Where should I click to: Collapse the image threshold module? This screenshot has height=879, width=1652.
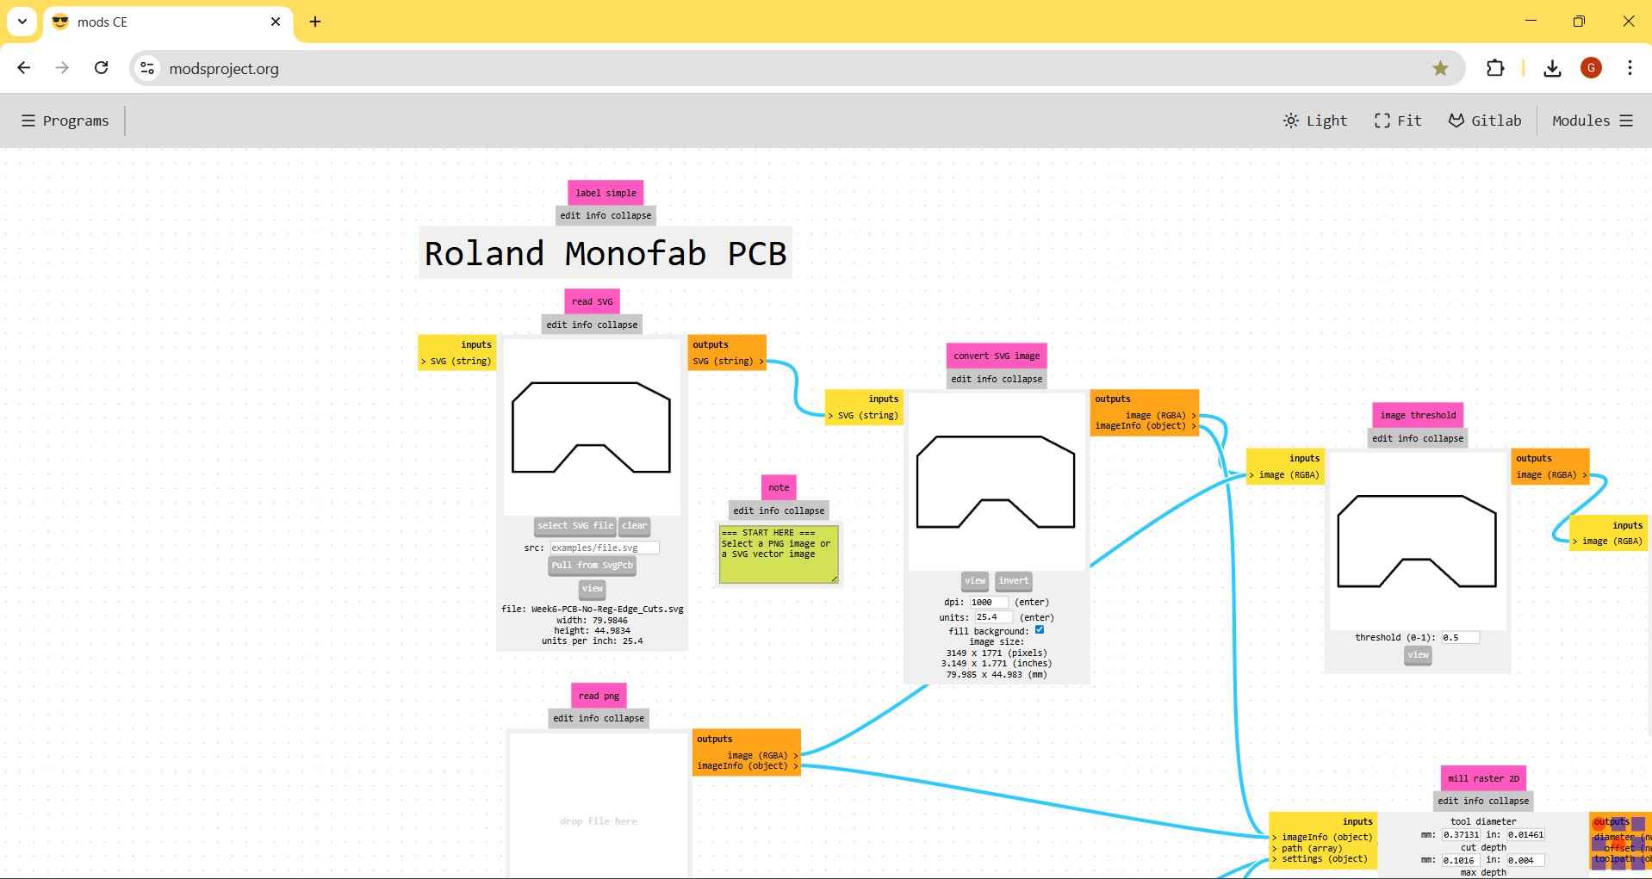pyautogui.click(x=1443, y=438)
